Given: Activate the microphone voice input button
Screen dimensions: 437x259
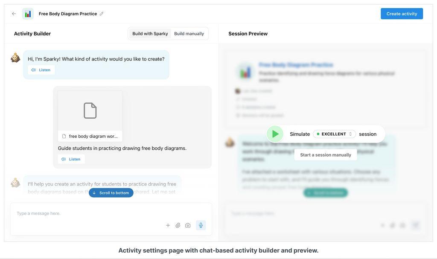Looking at the screenshot, I should coord(201,225).
